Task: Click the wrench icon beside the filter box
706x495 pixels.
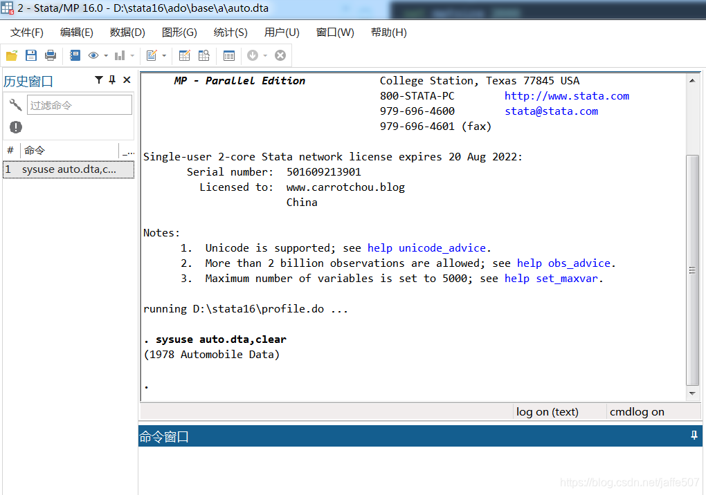Action: coord(15,105)
